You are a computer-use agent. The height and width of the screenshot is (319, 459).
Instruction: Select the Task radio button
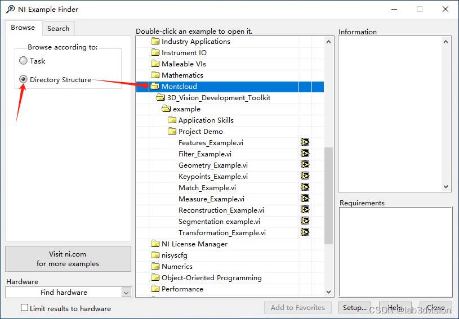pyautogui.click(x=24, y=61)
